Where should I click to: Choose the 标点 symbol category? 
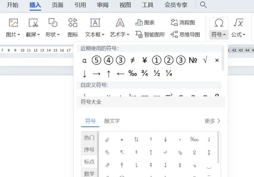coord(89,161)
